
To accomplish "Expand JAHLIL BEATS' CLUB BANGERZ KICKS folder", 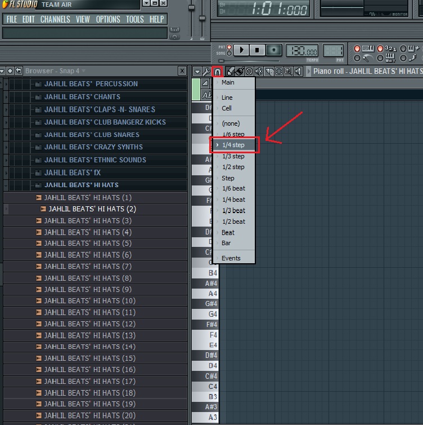I will pos(6,122).
